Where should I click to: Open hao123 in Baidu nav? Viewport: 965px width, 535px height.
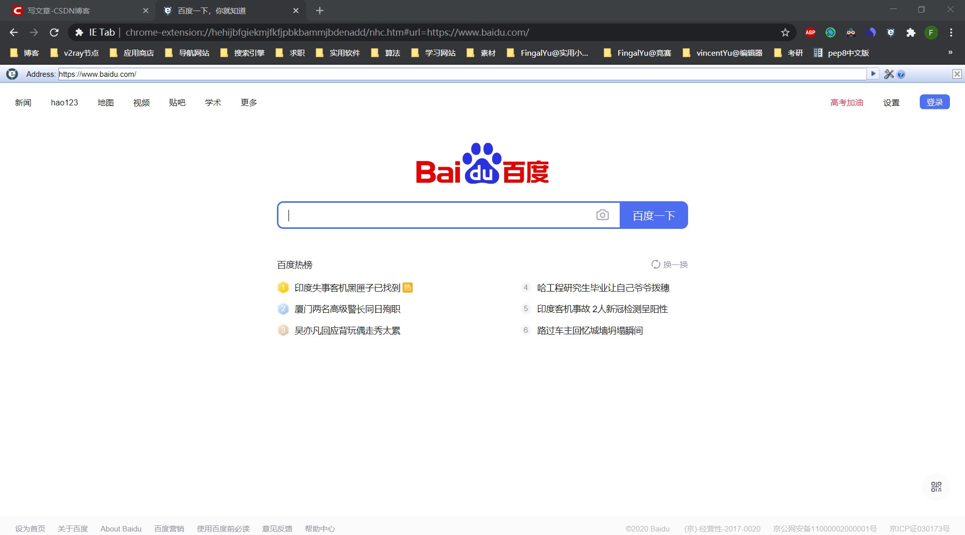coord(64,102)
